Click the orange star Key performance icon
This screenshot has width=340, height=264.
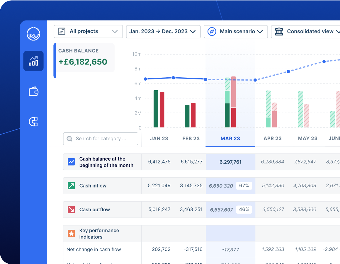tap(71, 234)
